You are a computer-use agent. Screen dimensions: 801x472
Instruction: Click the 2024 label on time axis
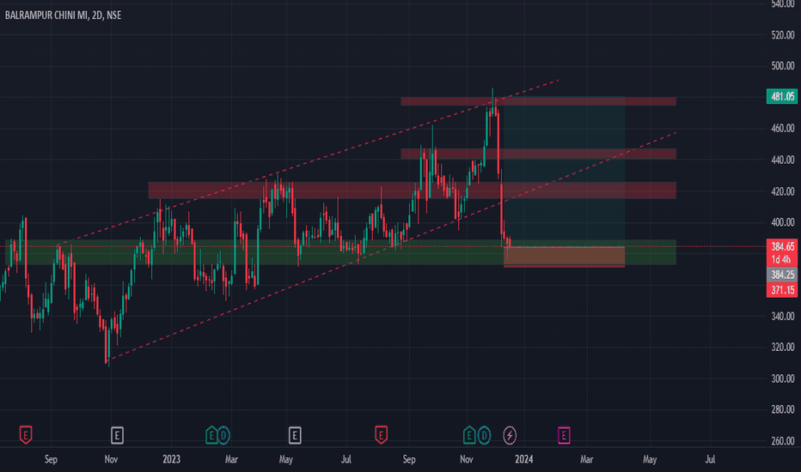coord(524,459)
